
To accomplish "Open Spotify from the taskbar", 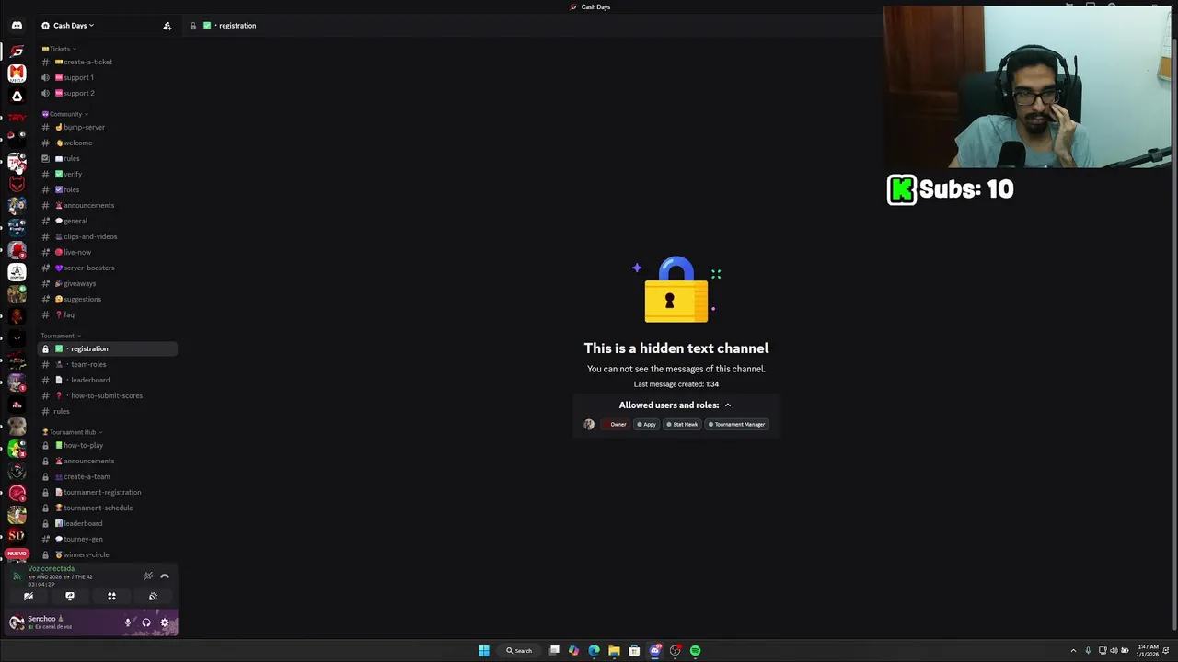I will [x=695, y=651].
